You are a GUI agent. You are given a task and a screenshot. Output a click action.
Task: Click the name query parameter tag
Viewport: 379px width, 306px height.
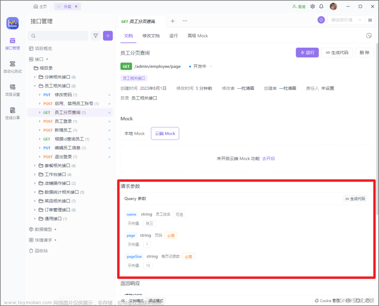pos(132,214)
